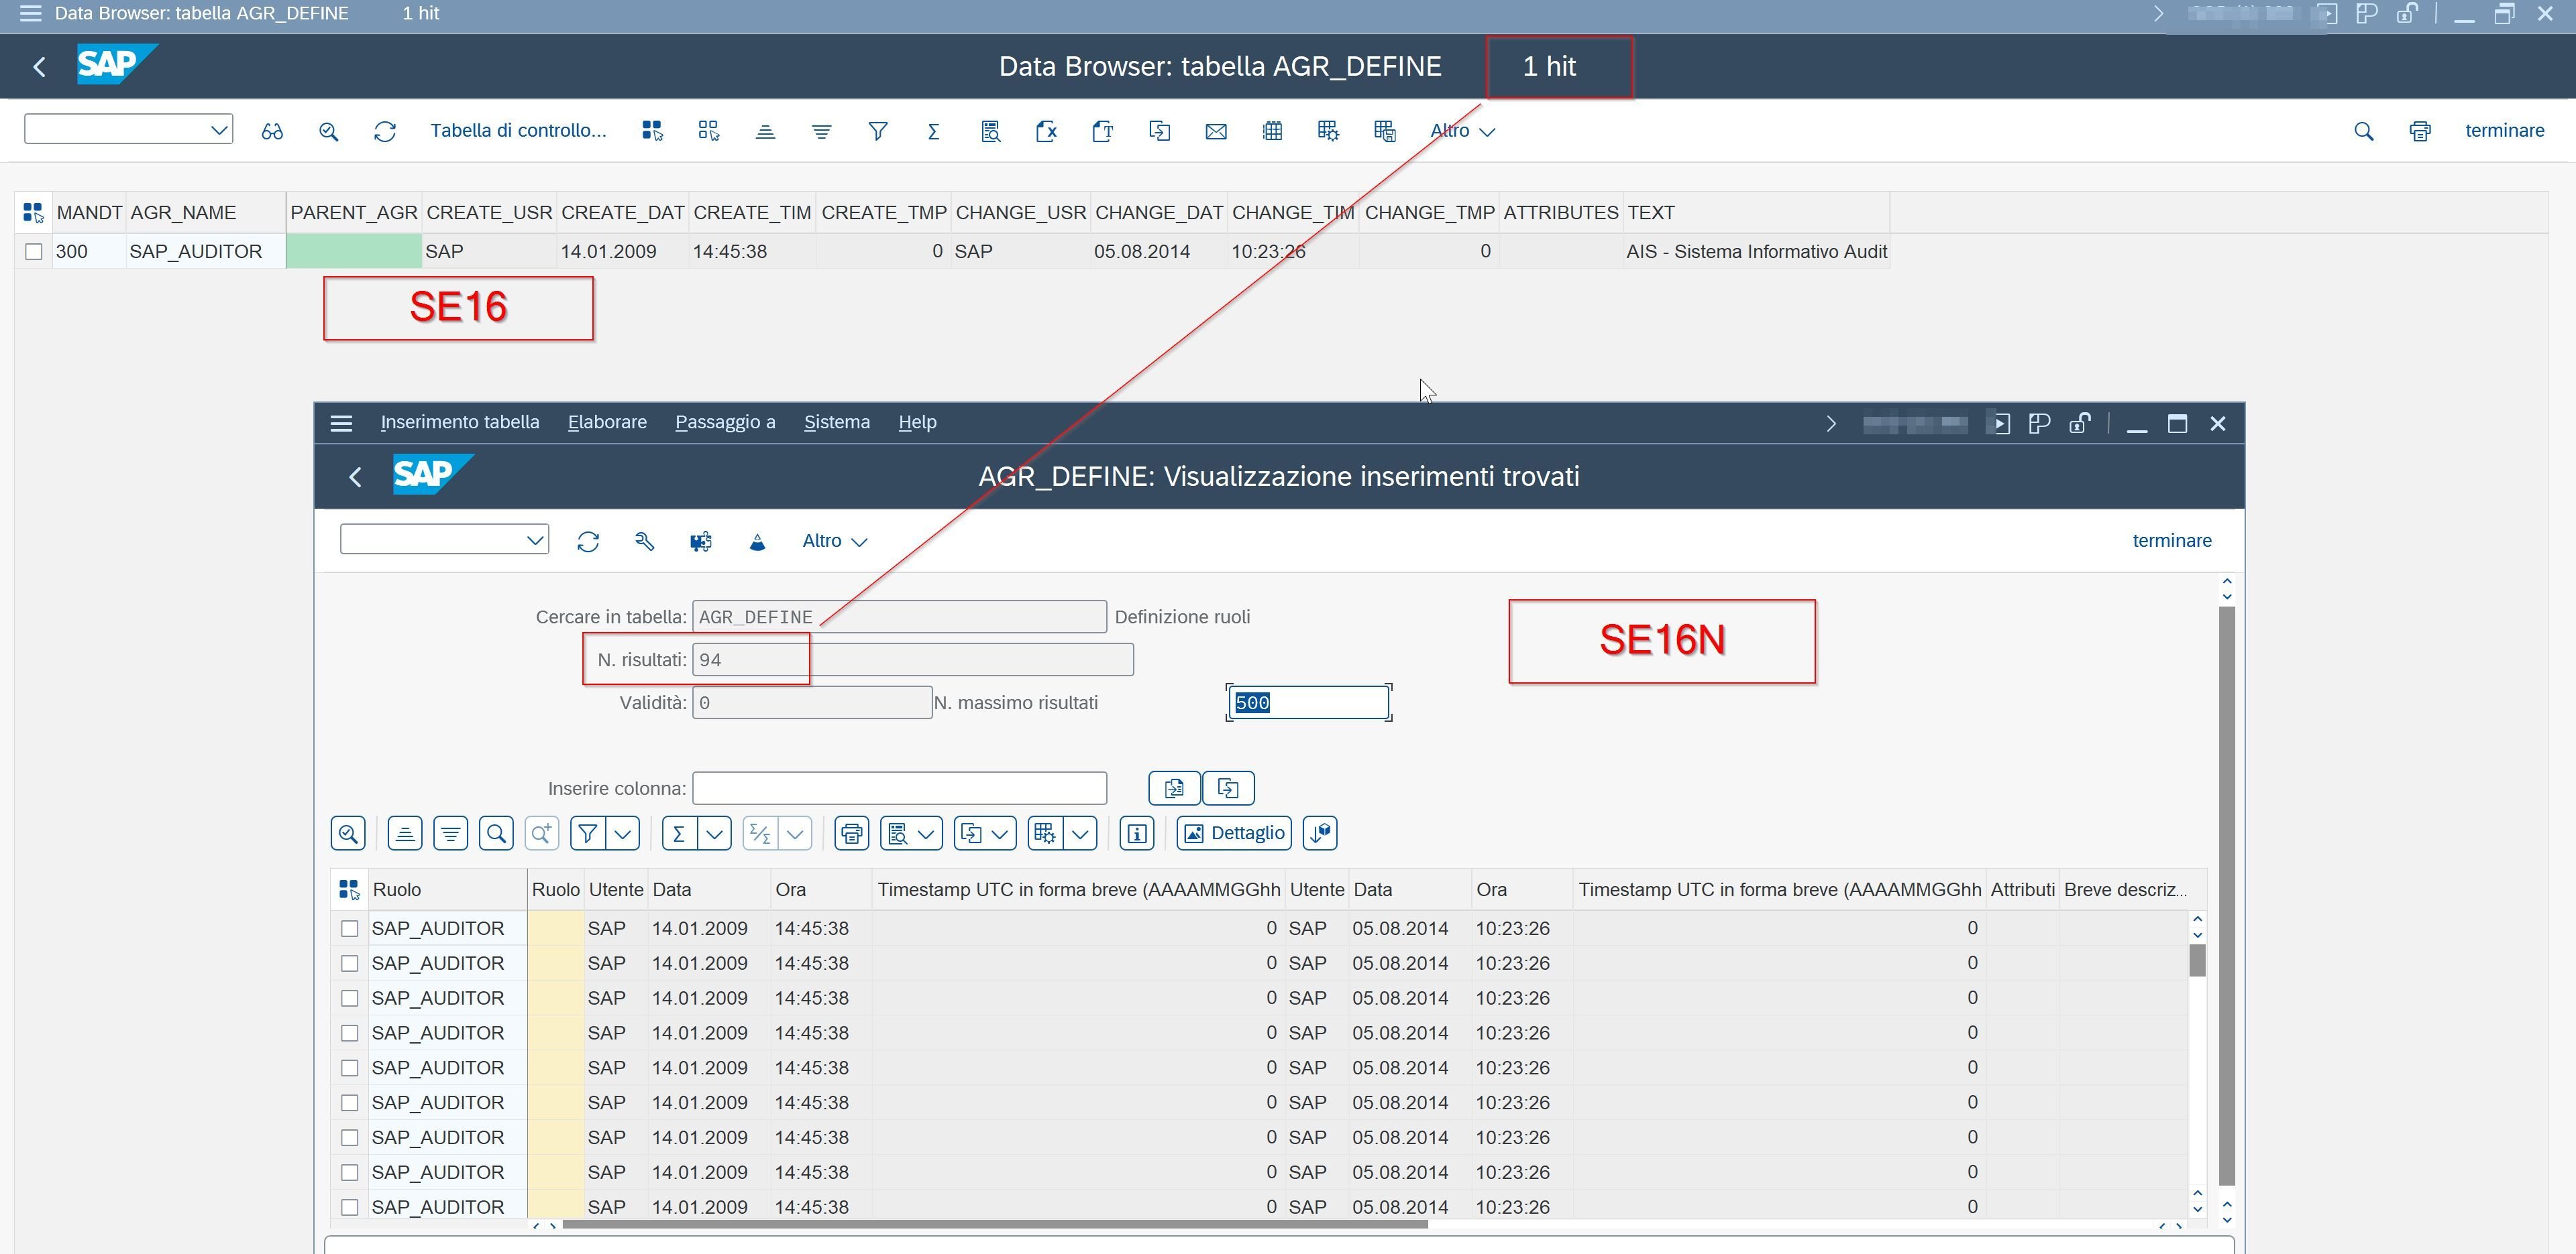Open the Help menu
The image size is (2576, 1254).
tap(917, 423)
